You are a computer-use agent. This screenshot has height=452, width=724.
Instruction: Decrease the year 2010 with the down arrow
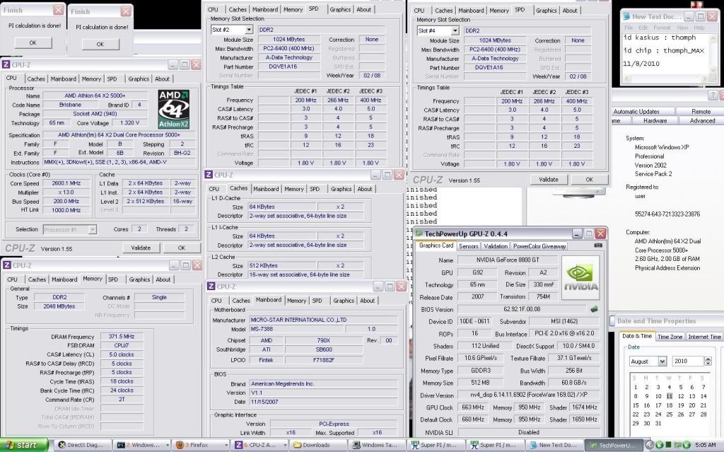[708, 364]
